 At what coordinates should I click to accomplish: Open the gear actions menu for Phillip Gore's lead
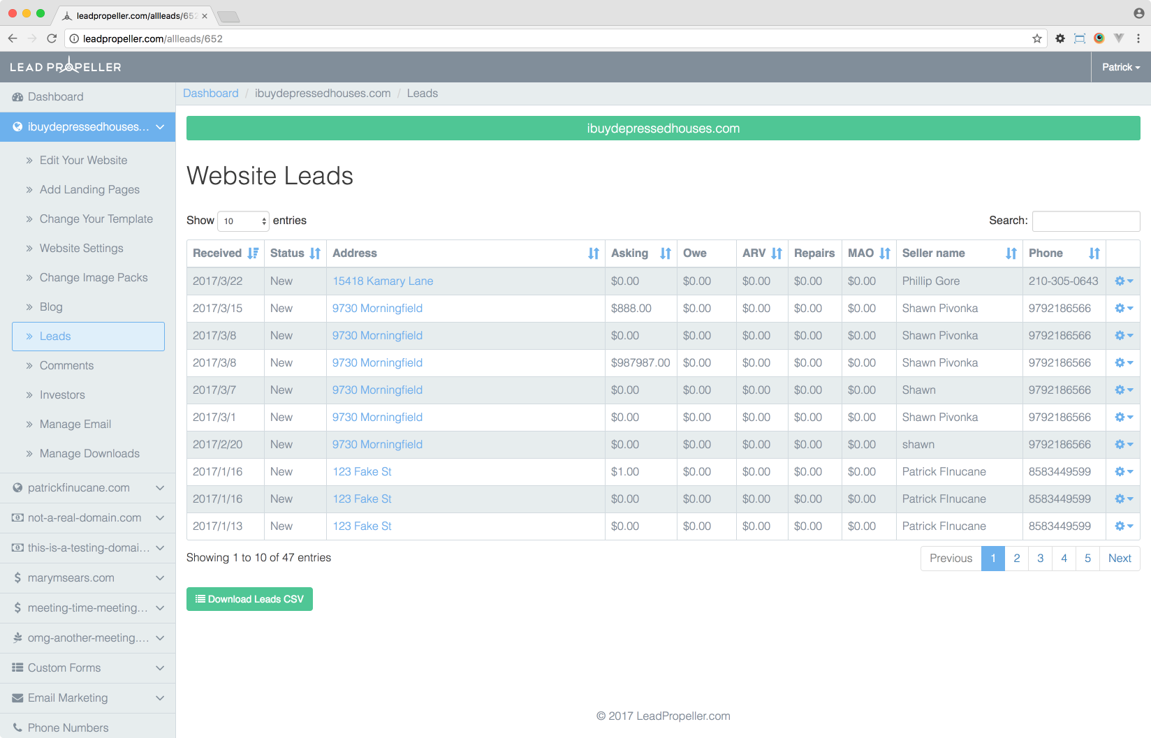pos(1121,281)
